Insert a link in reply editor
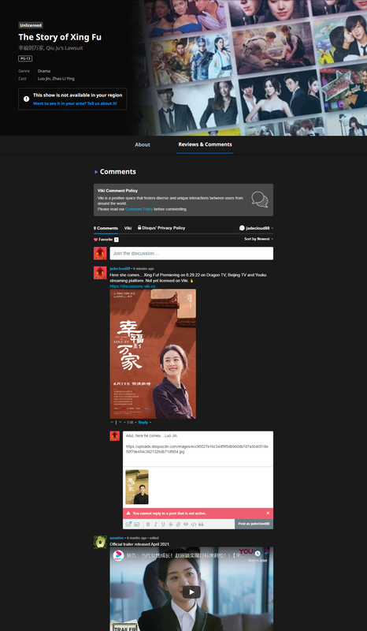Viewport: 367px width, 631px height. pos(178,525)
